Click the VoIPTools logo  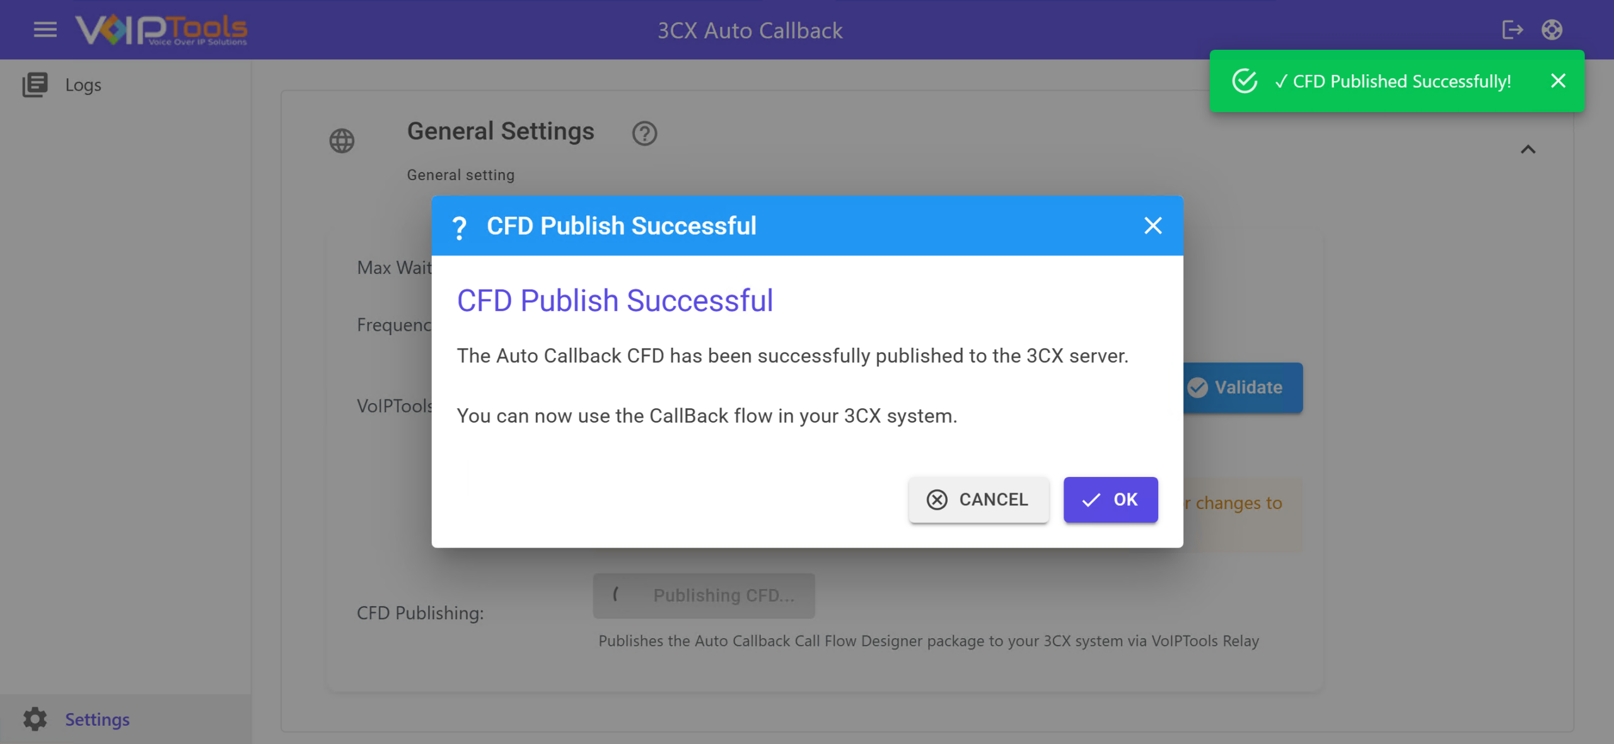tap(161, 30)
